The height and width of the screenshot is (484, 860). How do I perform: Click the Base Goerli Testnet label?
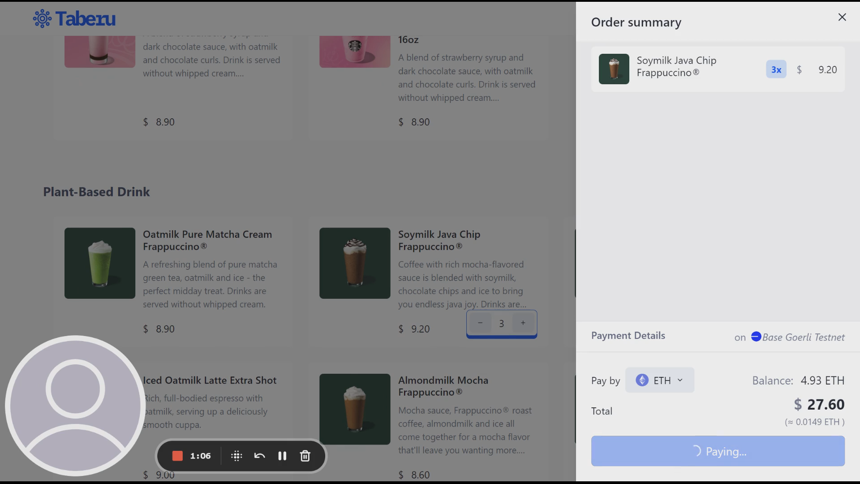(x=804, y=337)
